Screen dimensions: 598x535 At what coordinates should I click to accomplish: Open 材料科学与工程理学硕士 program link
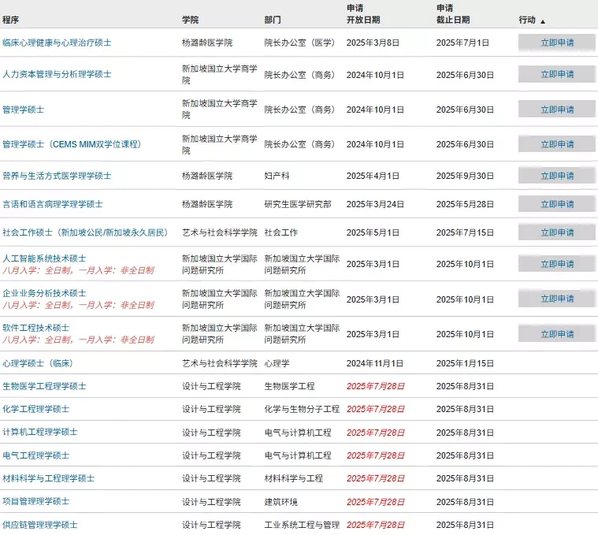click(x=48, y=478)
